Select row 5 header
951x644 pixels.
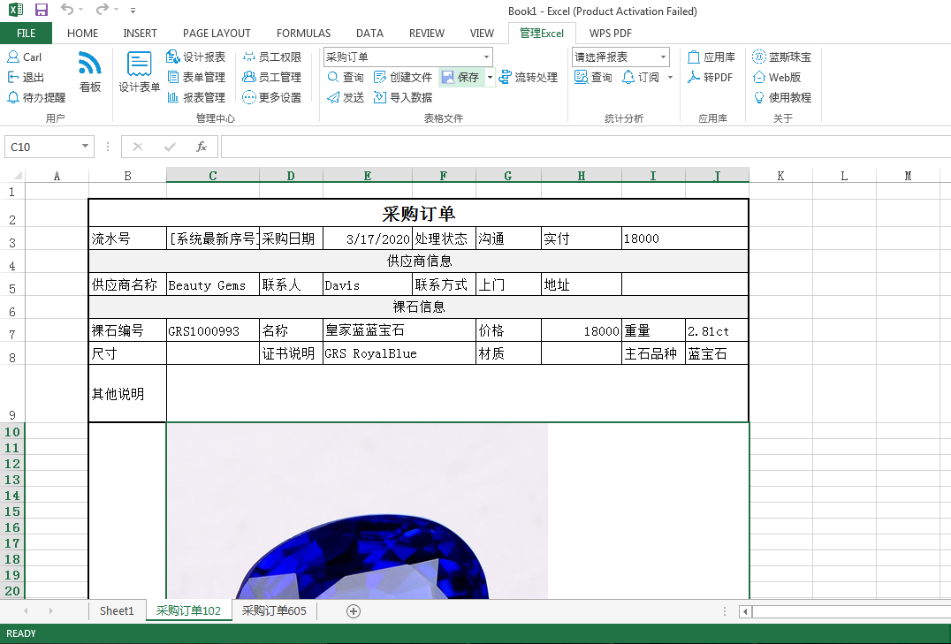(x=12, y=284)
